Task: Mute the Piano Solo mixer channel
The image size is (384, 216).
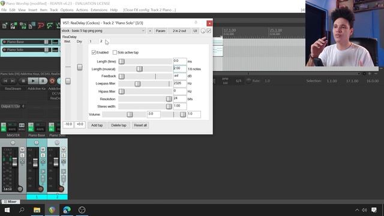Action: pyautogui.click(x=64, y=149)
